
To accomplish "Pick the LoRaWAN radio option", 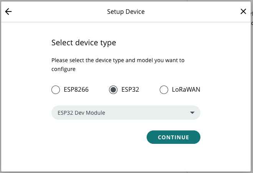I will click(164, 90).
